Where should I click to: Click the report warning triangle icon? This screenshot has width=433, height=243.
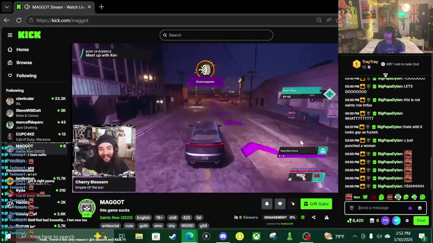[x=326, y=217]
